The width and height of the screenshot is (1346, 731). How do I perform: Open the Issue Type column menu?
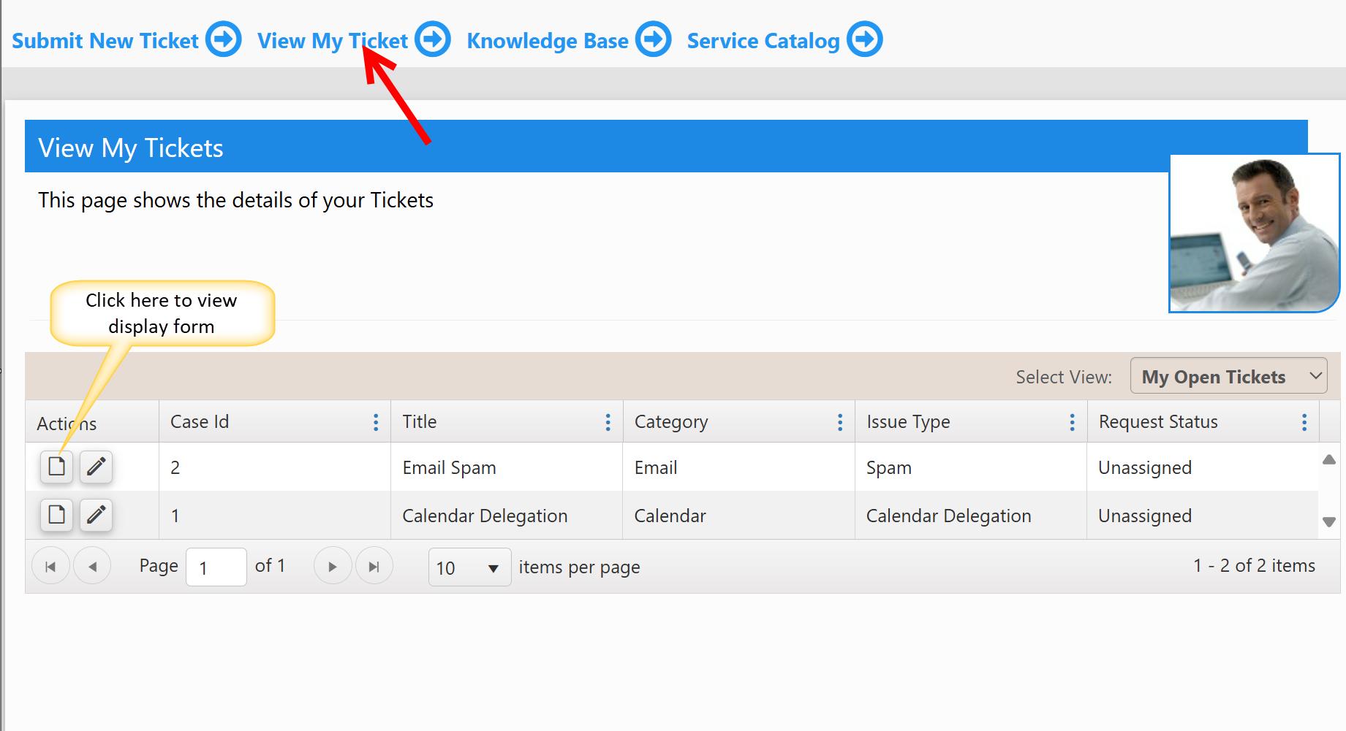coord(1072,422)
